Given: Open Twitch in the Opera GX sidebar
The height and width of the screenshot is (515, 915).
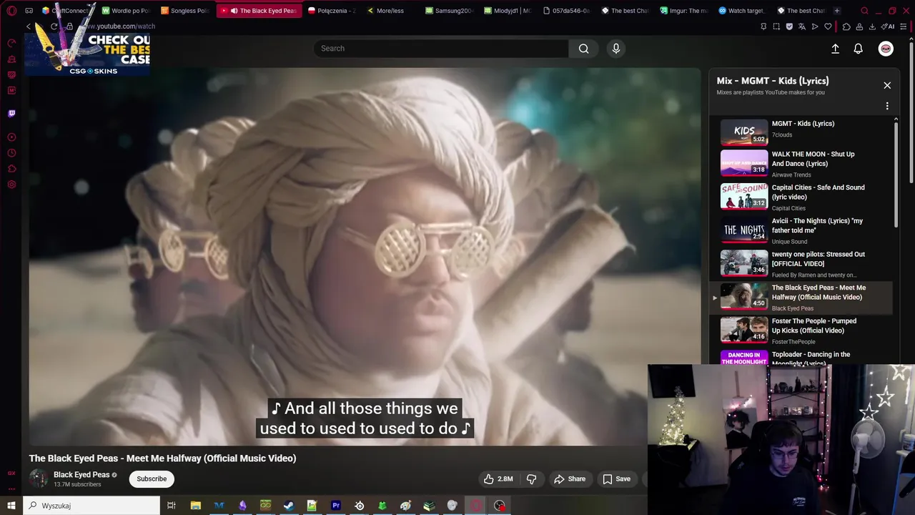Looking at the screenshot, I should tap(11, 113).
